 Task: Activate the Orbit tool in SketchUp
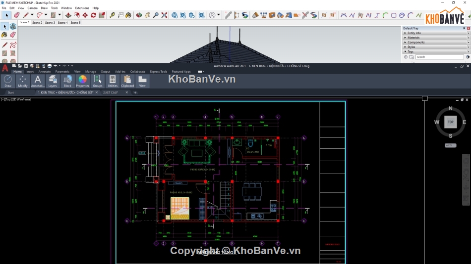[x=139, y=15]
